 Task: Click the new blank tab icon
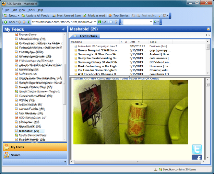point(111,22)
